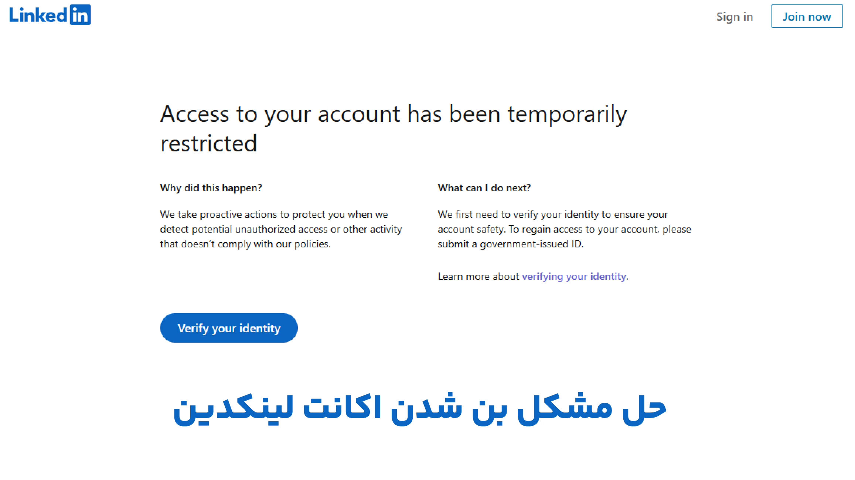The image size is (855, 480).
Task: Click the word "temporarily" in the main title
Action: (567, 114)
